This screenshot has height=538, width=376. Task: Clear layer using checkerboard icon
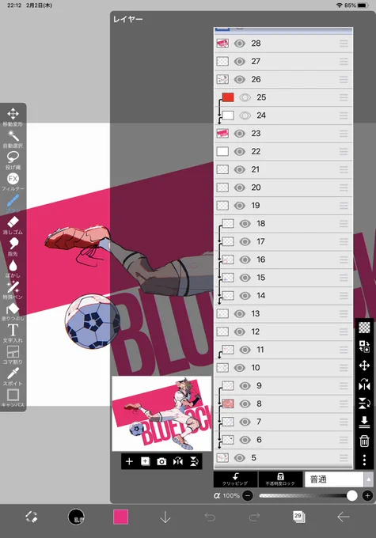tap(364, 328)
